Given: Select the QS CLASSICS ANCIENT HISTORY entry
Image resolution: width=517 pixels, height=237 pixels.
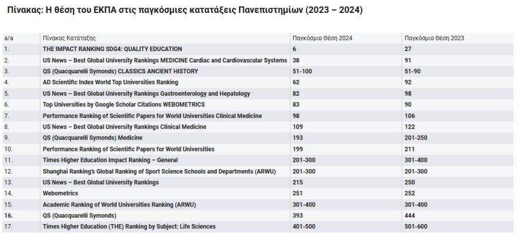Looking at the screenshot, I should tap(120, 71).
